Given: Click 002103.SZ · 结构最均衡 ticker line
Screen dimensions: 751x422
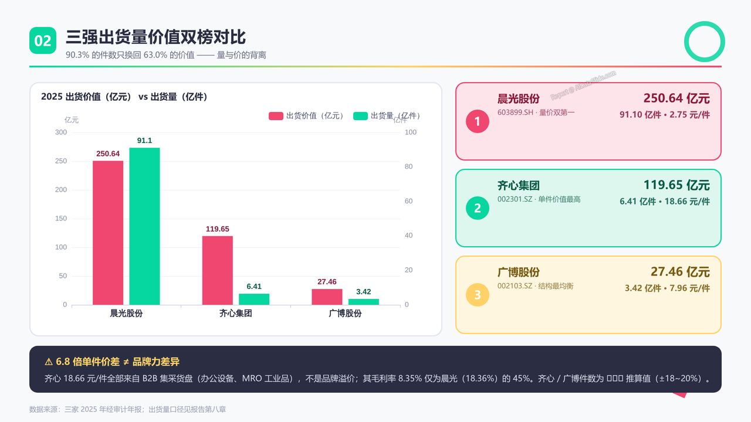Looking at the screenshot, I should tap(536, 286).
